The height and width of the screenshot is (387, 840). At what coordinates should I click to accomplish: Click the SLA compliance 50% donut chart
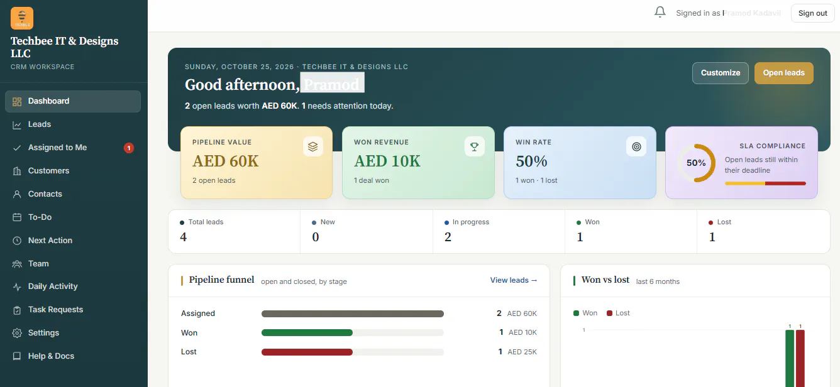click(x=696, y=163)
